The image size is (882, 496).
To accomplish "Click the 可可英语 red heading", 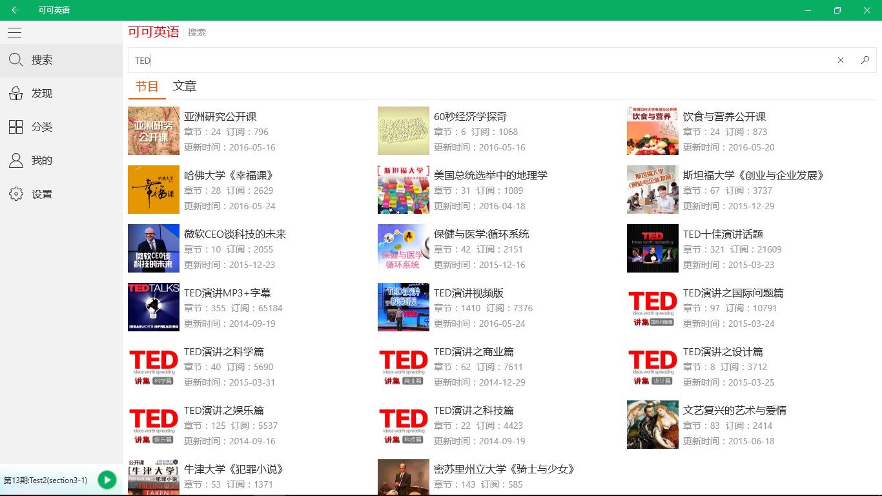I will click(x=154, y=32).
